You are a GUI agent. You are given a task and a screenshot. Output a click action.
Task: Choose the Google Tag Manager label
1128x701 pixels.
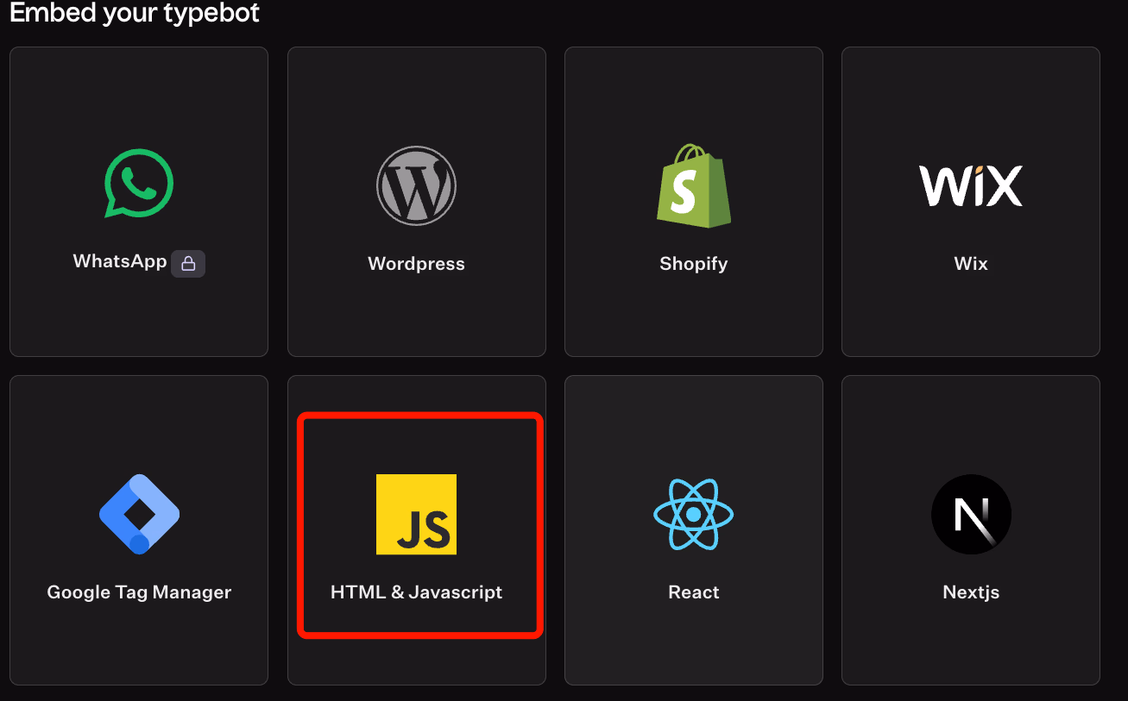[139, 592]
